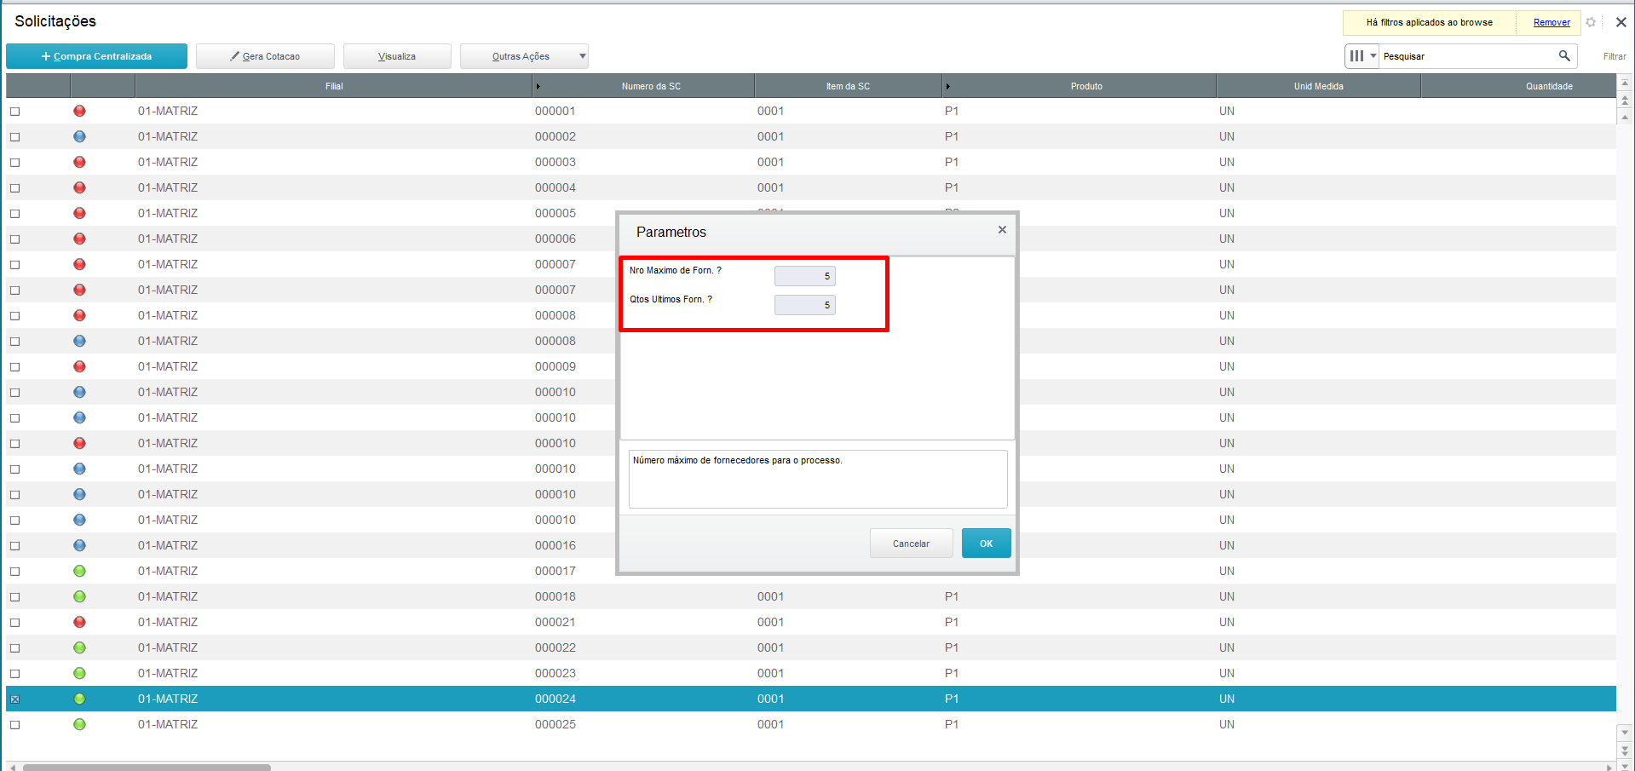
Task: Click the Qtos Ultimos Forn. field
Action: (804, 305)
